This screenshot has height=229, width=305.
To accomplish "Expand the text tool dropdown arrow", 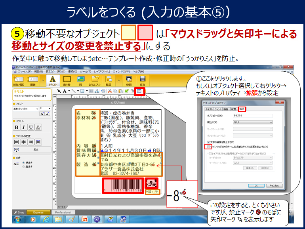I will (69, 91).
